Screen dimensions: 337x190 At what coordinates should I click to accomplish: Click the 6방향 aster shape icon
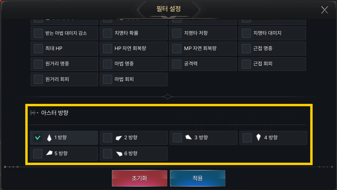[x=119, y=153]
